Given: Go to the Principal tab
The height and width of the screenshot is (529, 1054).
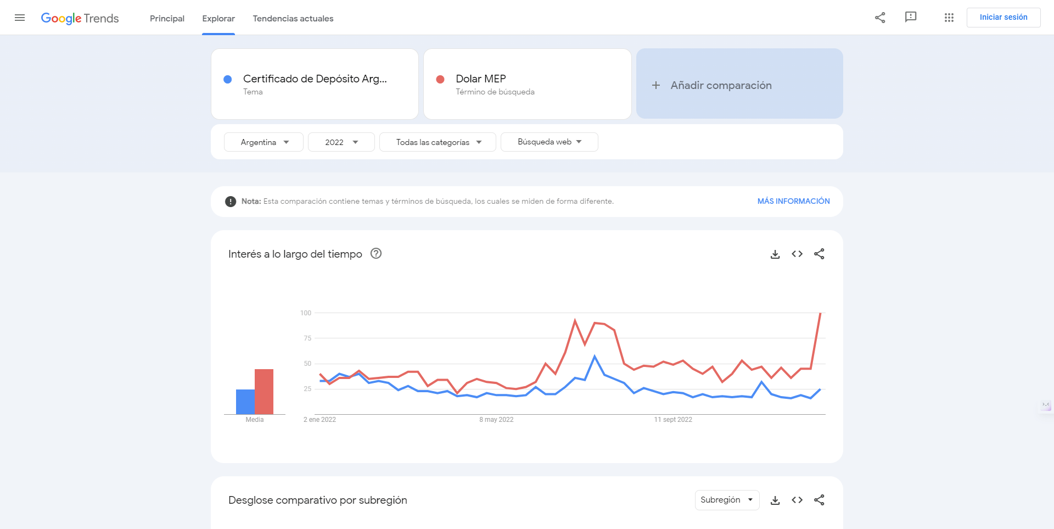Looking at the screenshot, I should click(x=167, y=18).
